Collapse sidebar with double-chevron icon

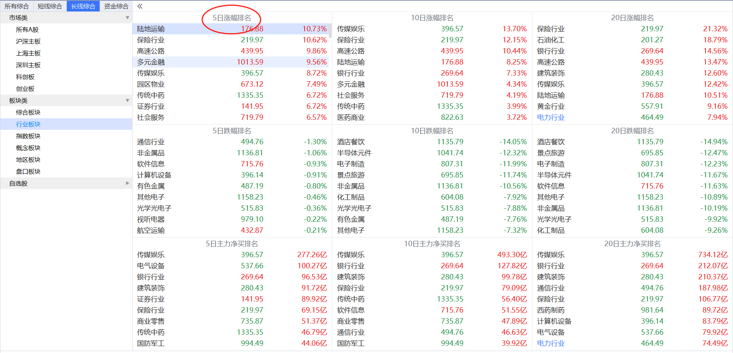coord(140,6)
